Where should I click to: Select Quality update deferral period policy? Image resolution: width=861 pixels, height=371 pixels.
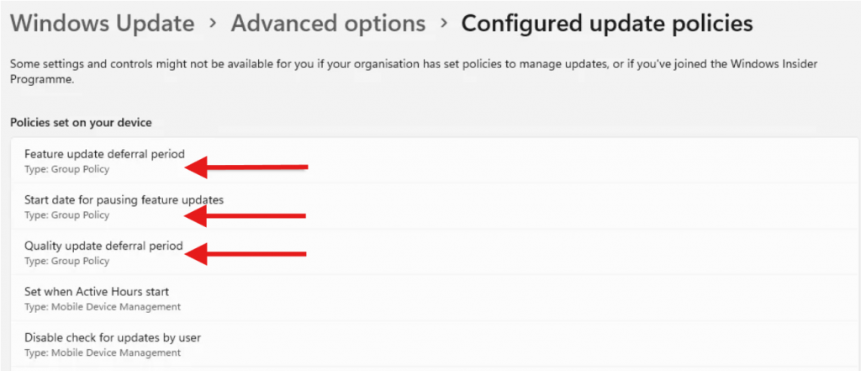click(104, 246)
